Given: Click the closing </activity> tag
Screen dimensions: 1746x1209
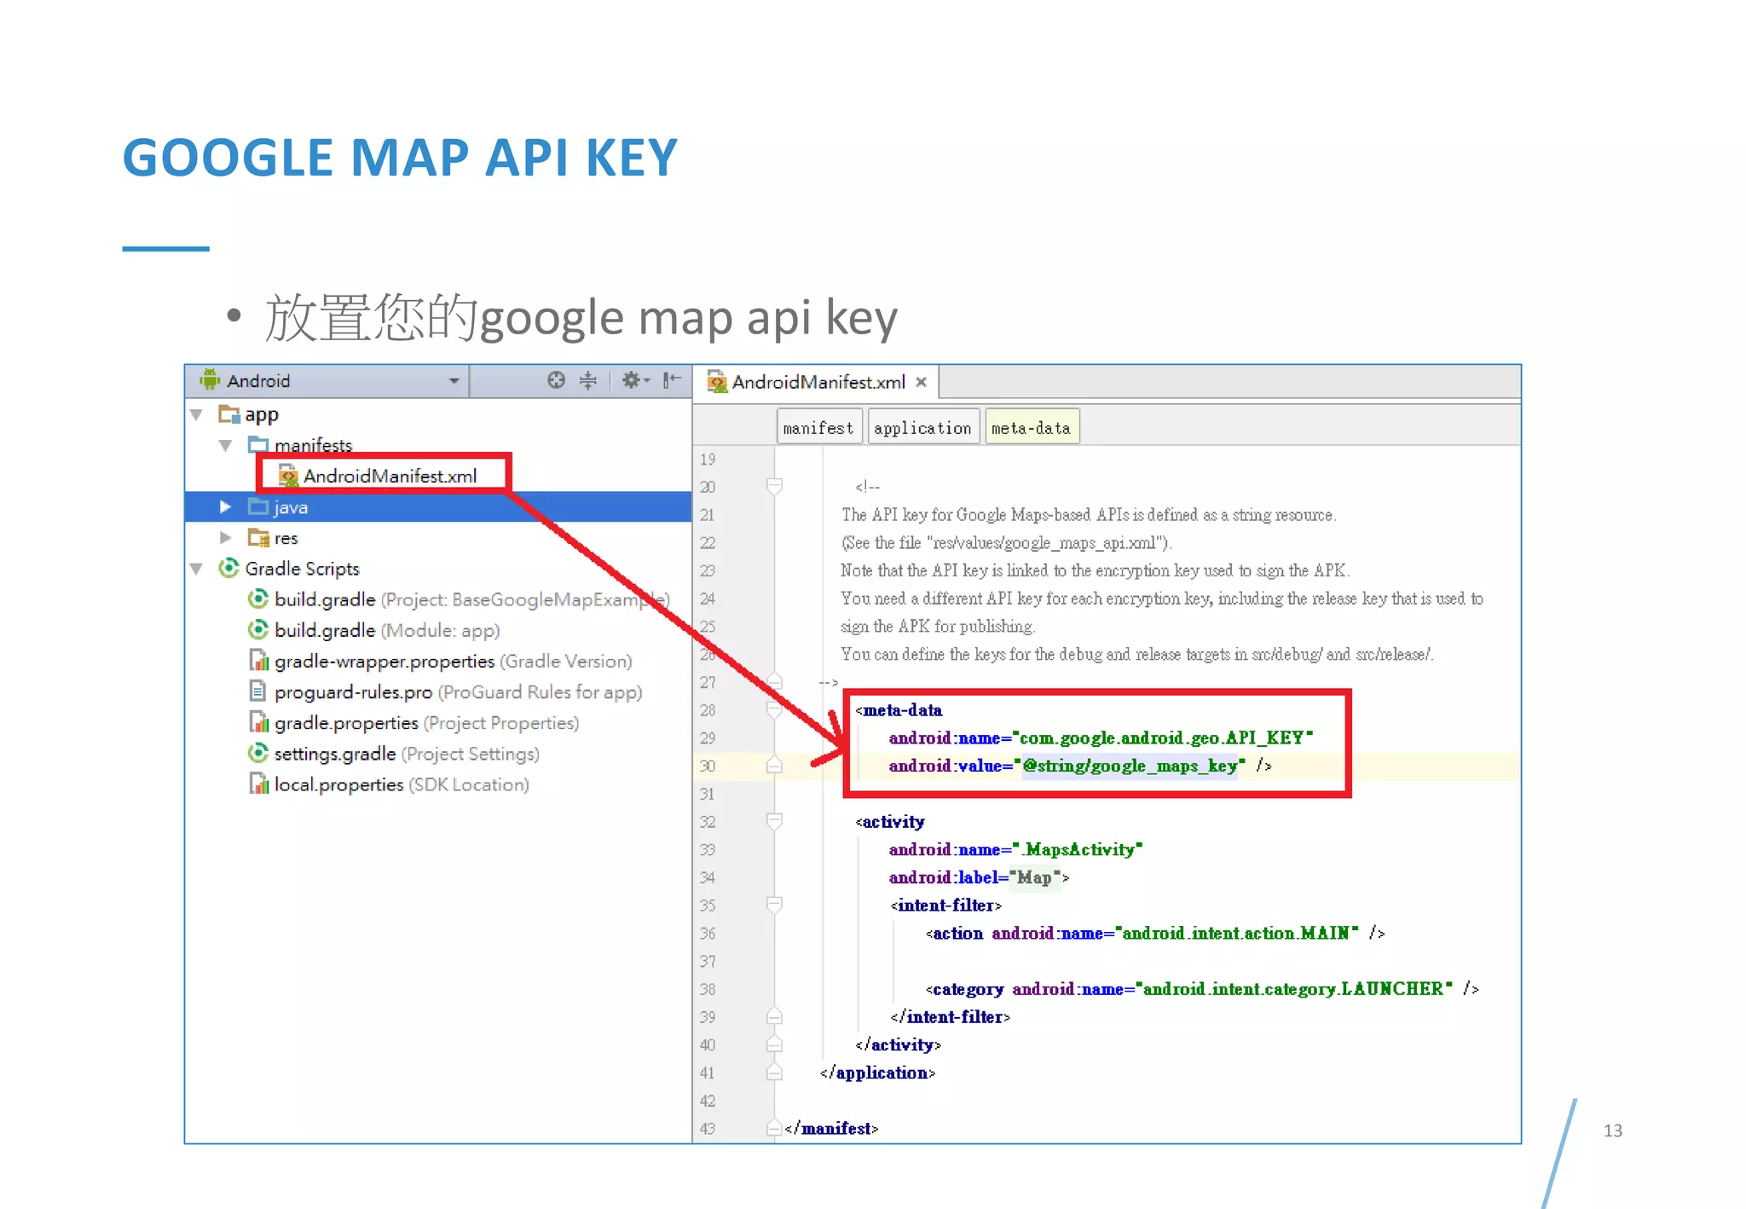Looking at the screenshot, I should point(898,1044).
